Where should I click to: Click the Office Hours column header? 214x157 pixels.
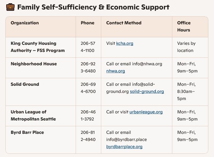184,26
